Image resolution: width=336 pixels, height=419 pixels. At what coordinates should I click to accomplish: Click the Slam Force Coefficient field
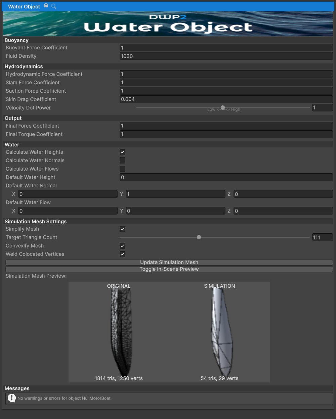coord(226,83)
